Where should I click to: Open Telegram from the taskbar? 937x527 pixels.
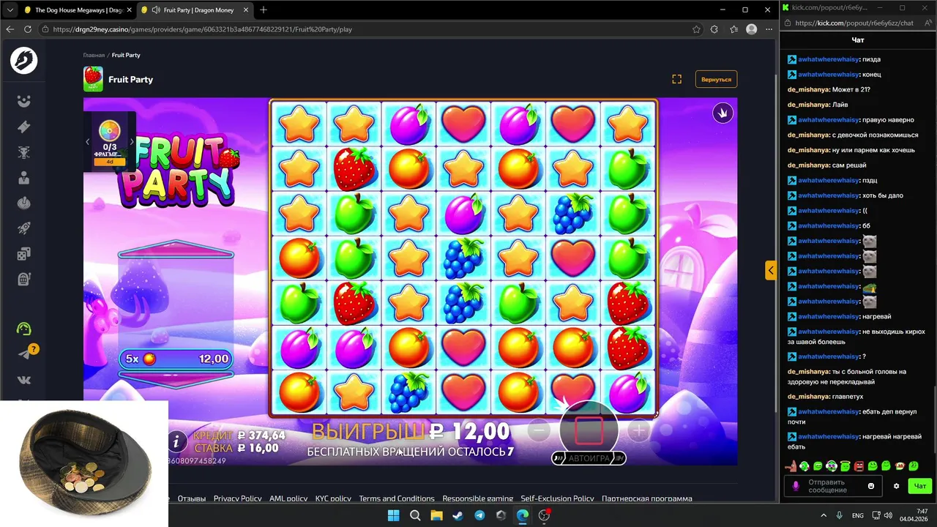(x=479, y=515)
